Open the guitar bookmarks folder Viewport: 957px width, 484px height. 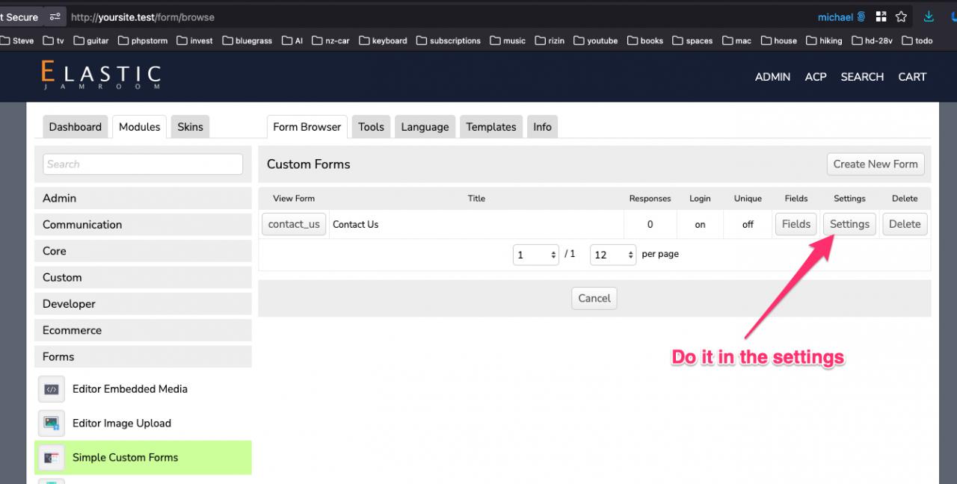pos(92,40)
